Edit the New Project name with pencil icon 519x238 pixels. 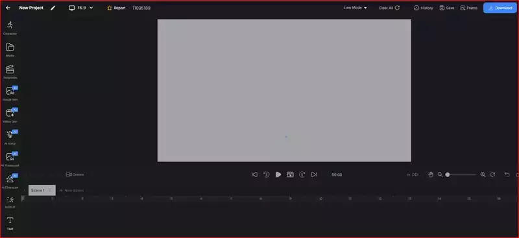[x=53, y=8]
